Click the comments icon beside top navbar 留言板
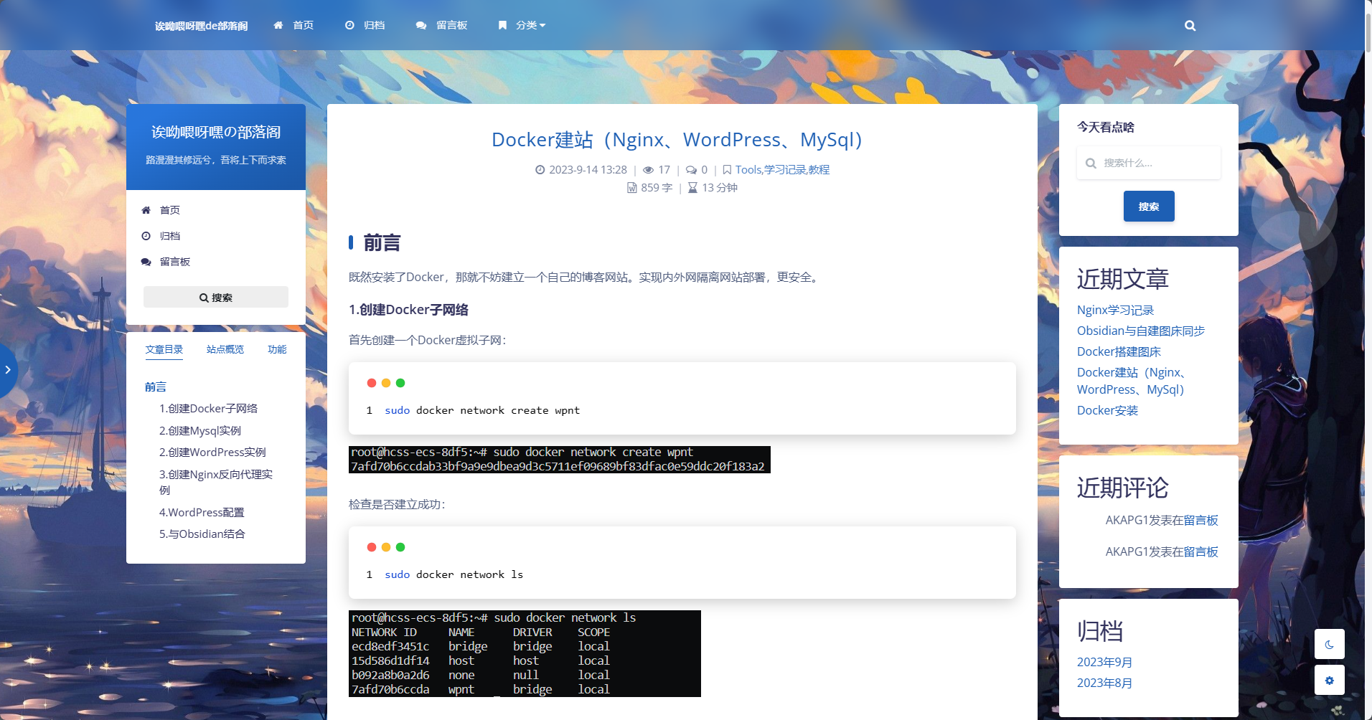 [x=421, y=25]
